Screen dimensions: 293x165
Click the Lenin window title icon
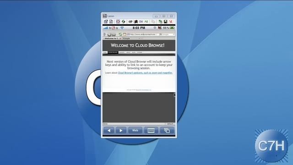pos(105,16)
